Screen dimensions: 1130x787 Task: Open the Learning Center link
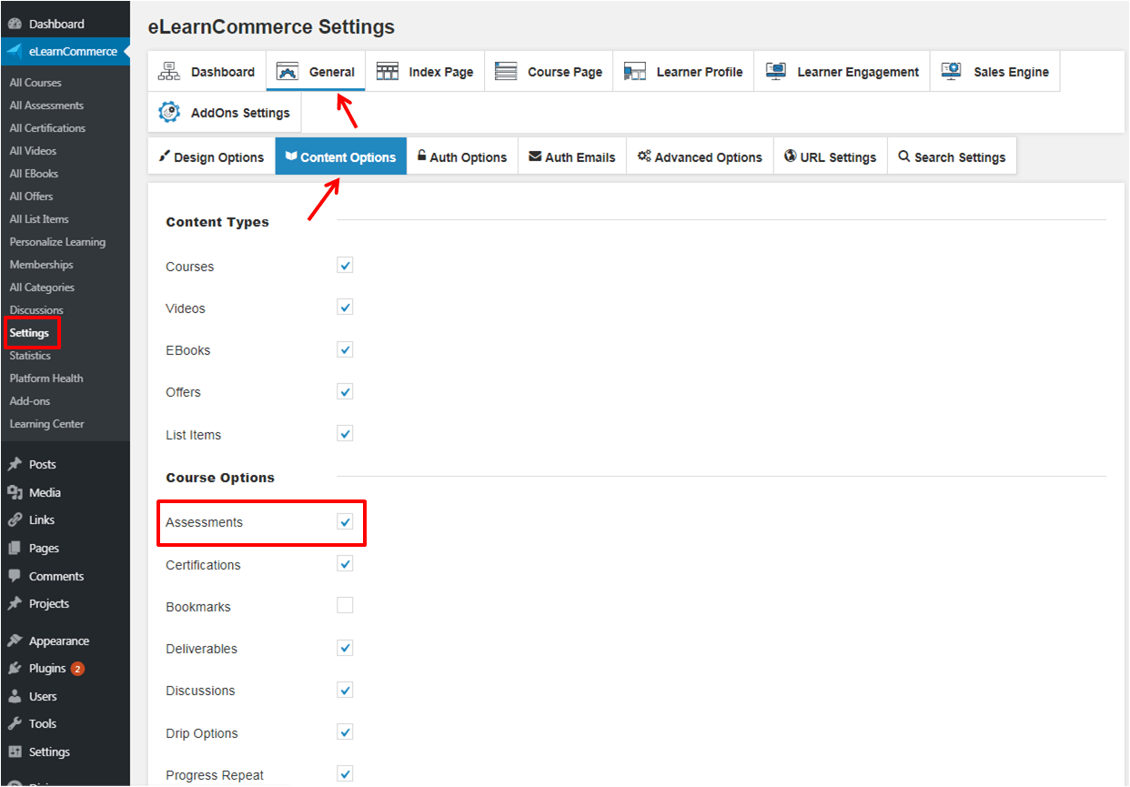click(x=46, y=424)
